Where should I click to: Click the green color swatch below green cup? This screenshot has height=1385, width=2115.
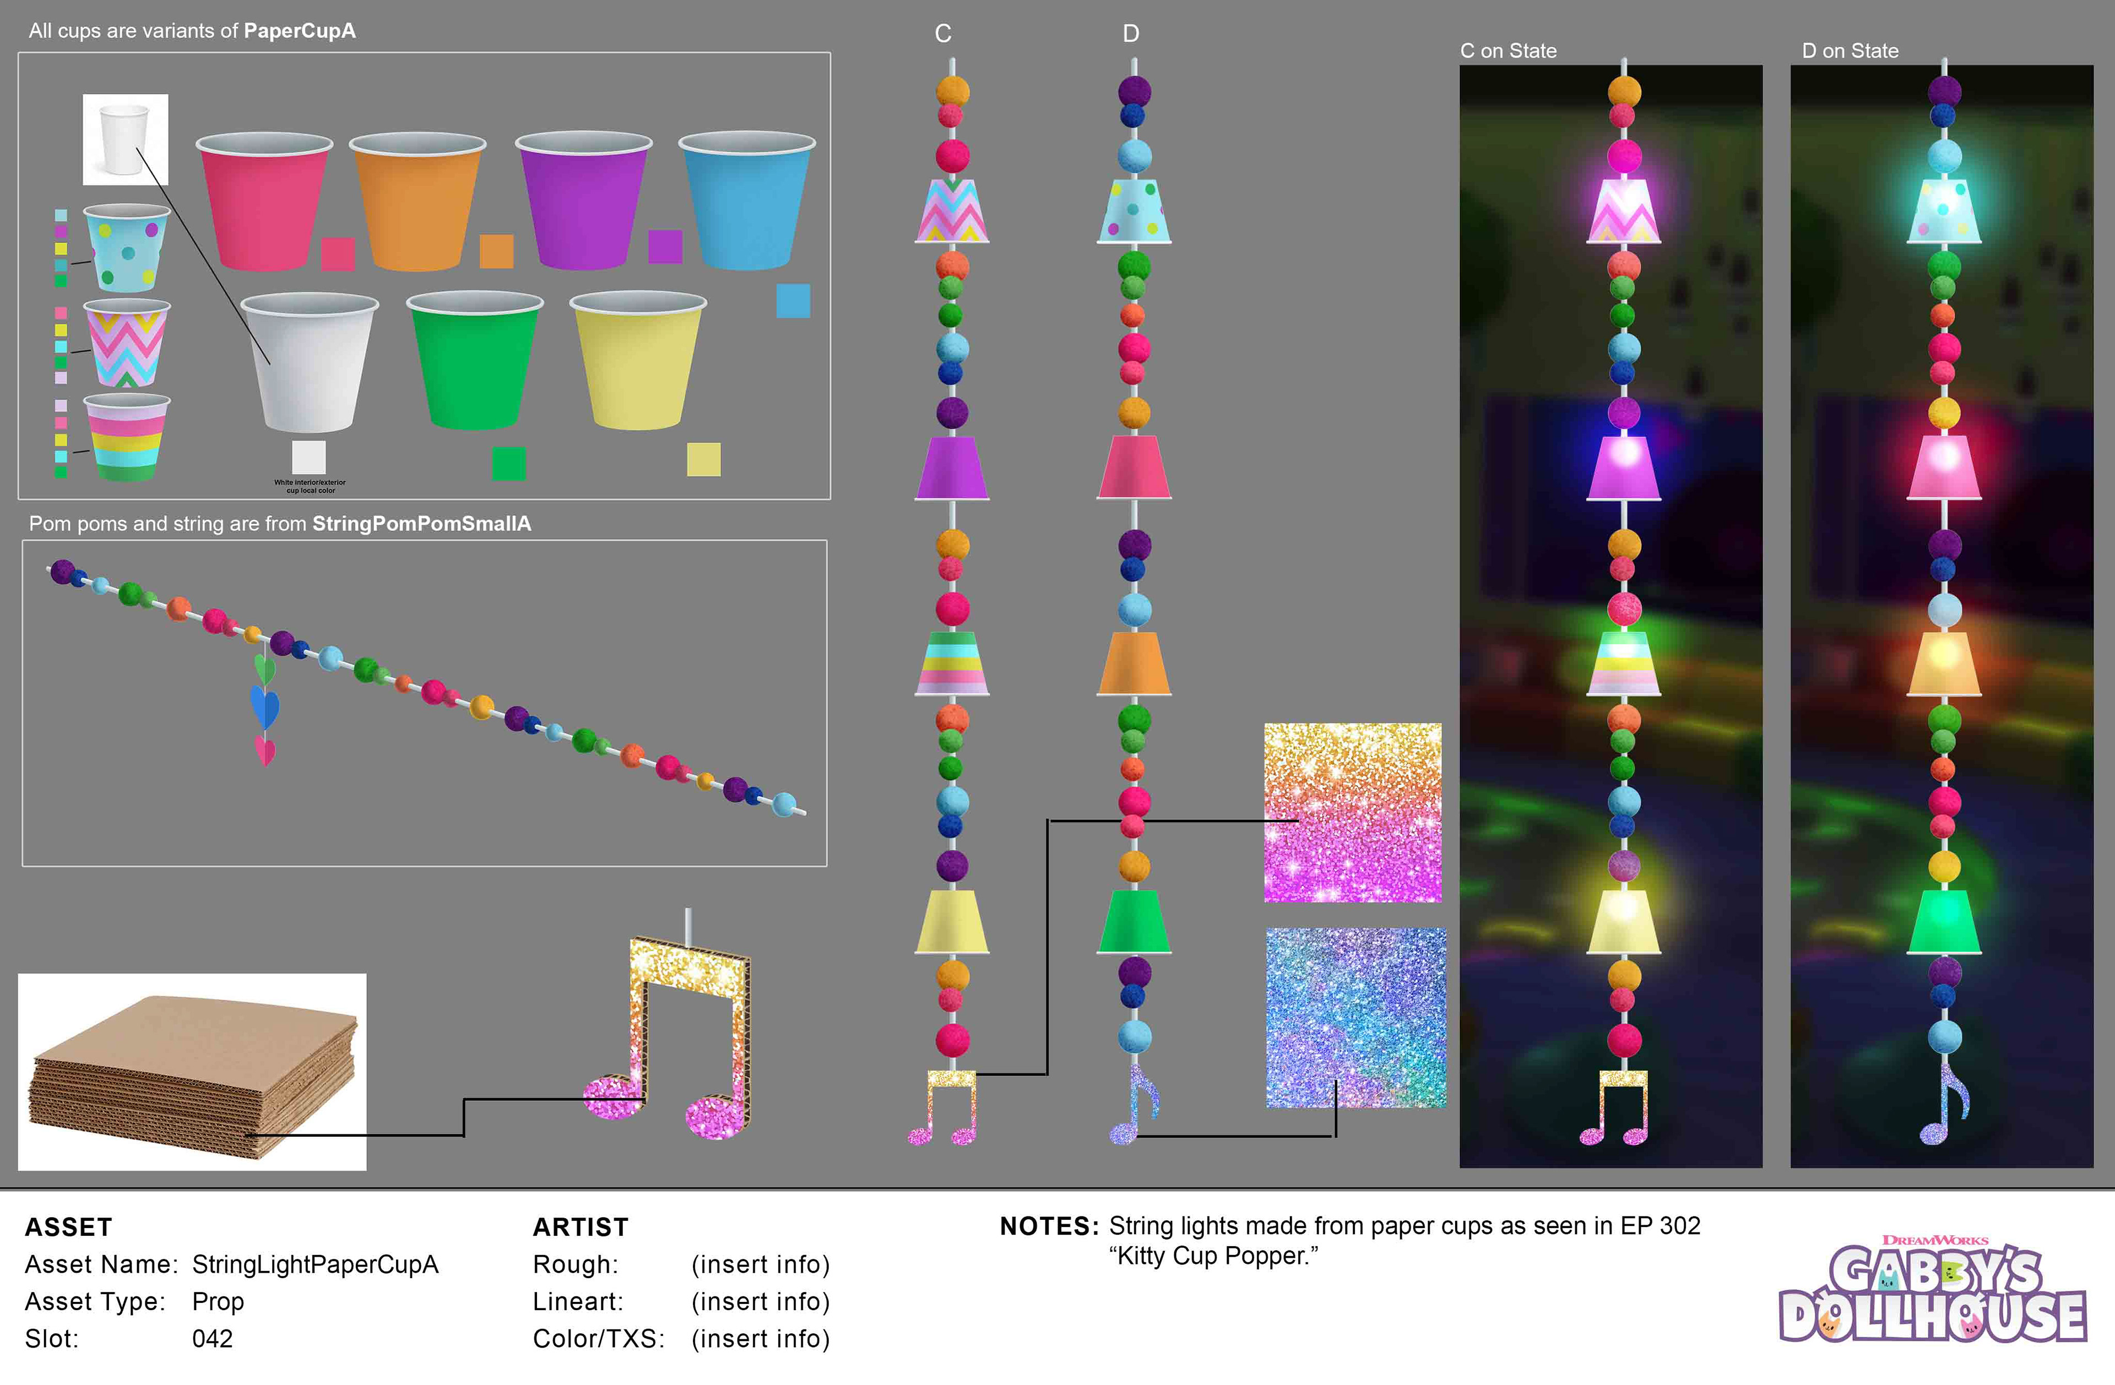coord(508,464)
